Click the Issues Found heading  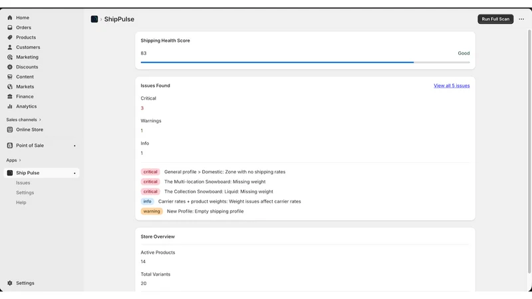click(156, 86)
